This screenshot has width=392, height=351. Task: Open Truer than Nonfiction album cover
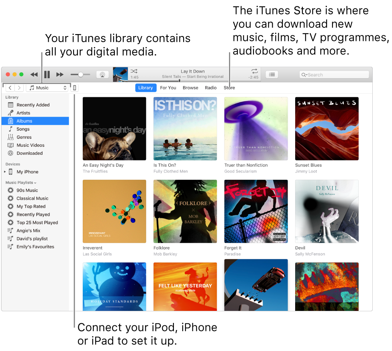point(256,129)
